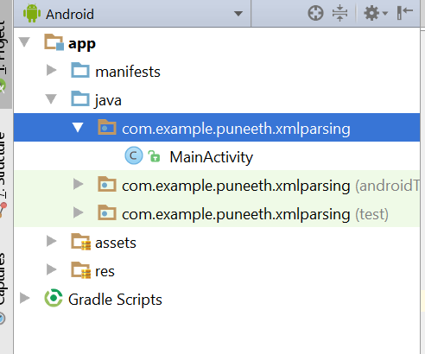The height and width of the screenshot is (354, 425).
Task: Collapse the selected com.example.puneeth.xmlparsing package
Action: click(x=78, y=127)
